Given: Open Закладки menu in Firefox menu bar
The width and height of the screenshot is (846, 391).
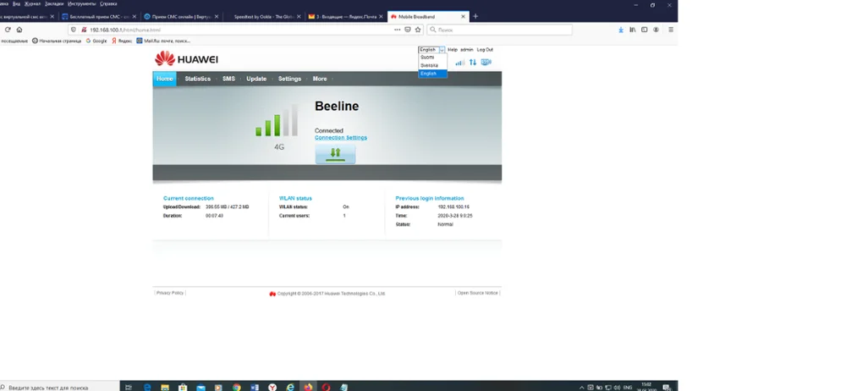Looking at the screenshot, I should 54,3.
